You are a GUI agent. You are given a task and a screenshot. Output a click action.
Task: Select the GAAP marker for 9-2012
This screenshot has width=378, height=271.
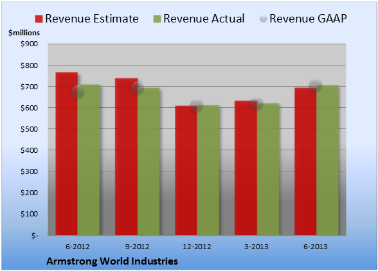click(138, 88)
